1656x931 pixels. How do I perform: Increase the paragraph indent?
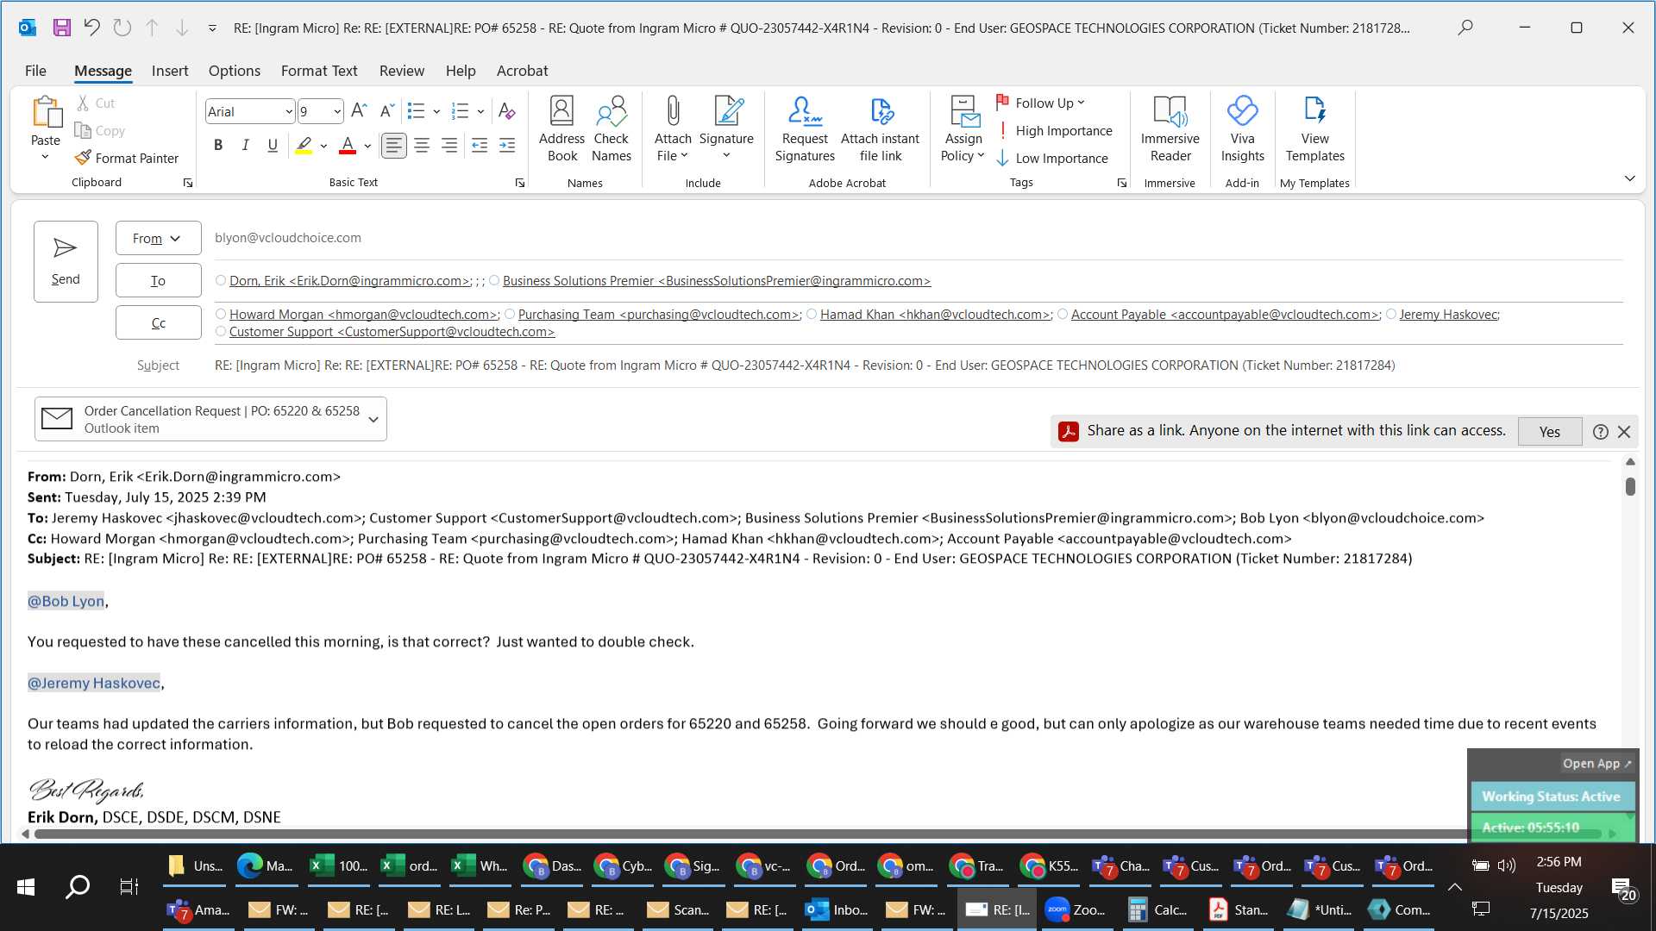[x=507, y=145]
